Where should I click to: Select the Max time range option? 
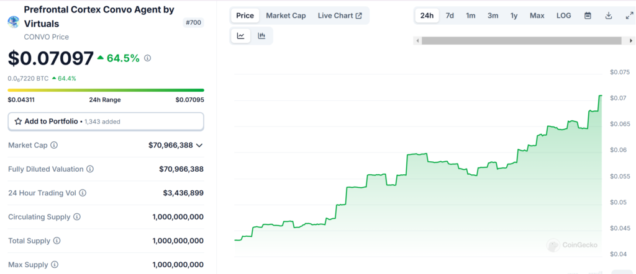[537, 15]
